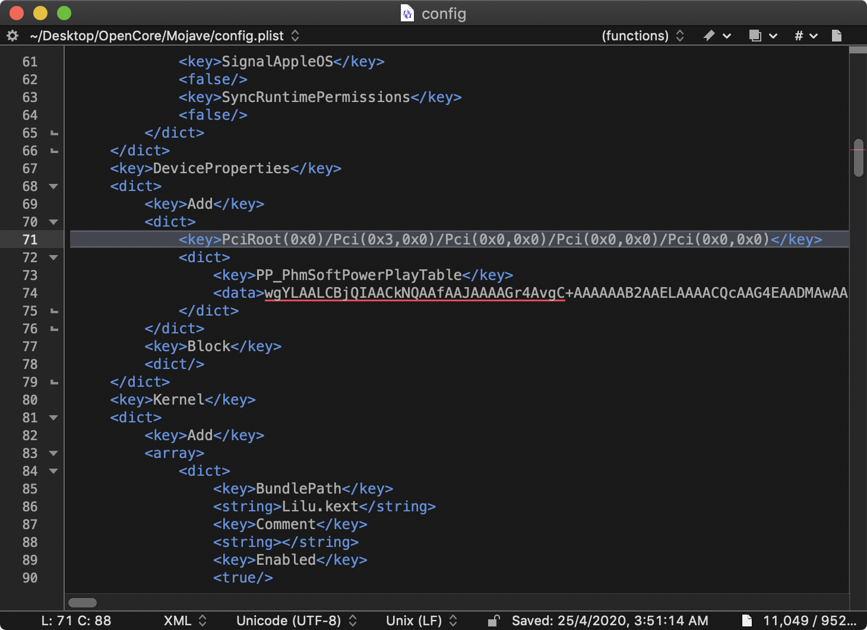Click the vertical scrollbar thumb
Screen dimensions: 867x630
(858, 158)
